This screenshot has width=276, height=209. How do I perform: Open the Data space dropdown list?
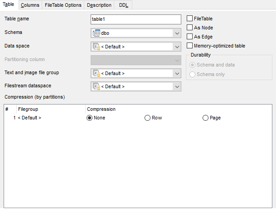tap(176, 47)
